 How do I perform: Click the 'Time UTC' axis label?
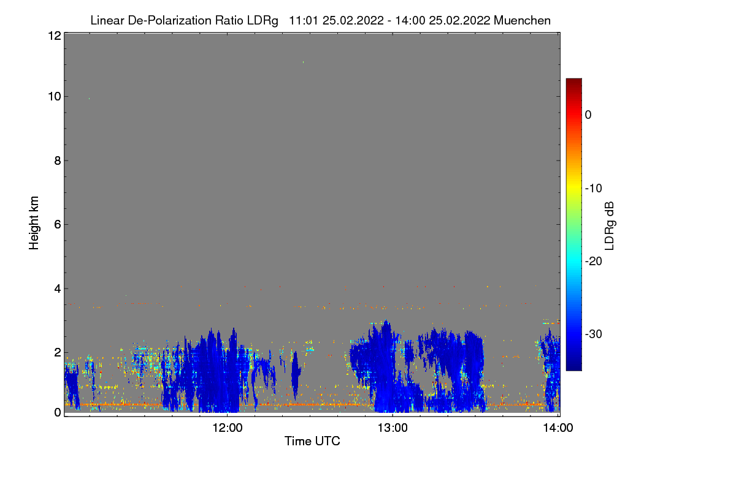pyautogui.click(x=312, y=440)
